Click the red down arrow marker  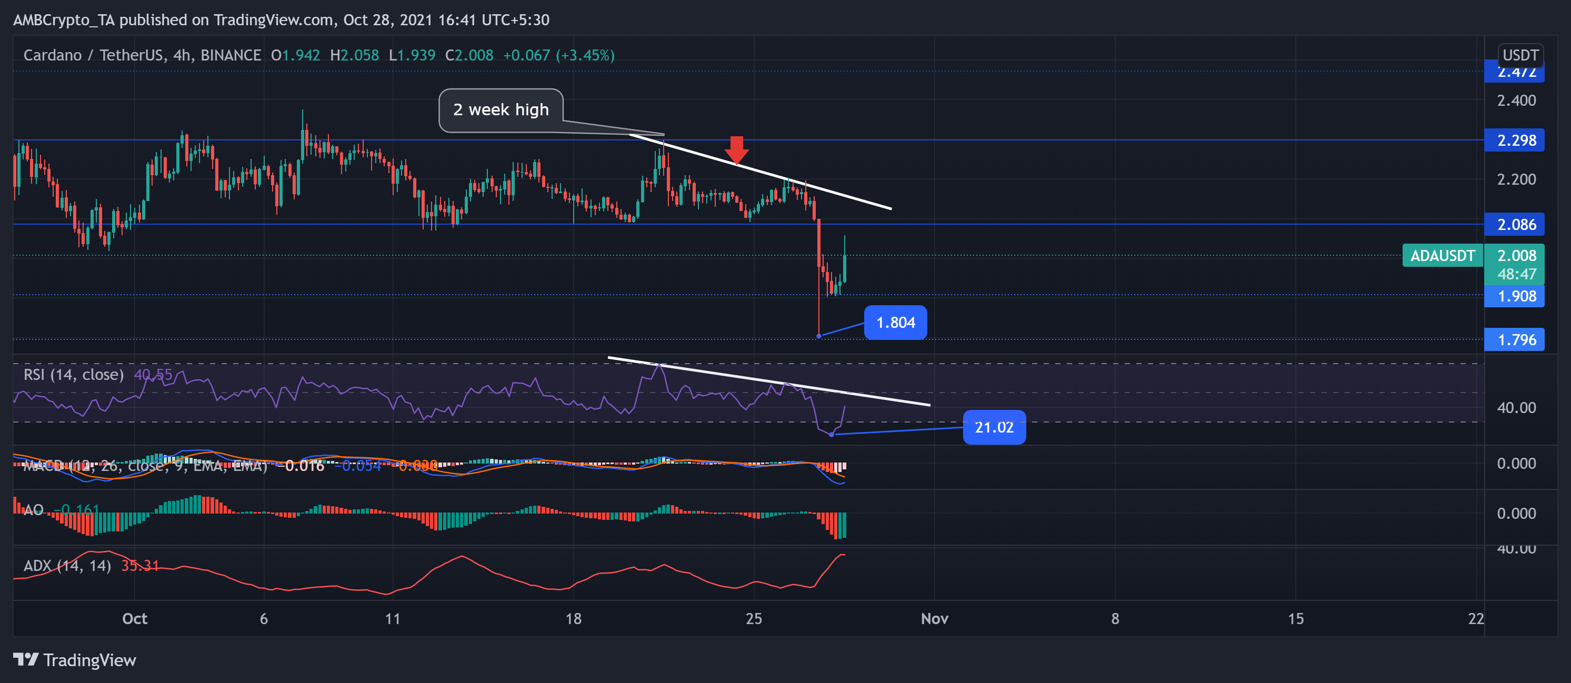click(x=737, y=150)
